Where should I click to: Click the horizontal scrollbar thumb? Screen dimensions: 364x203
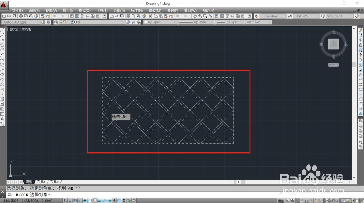(243, 182)
